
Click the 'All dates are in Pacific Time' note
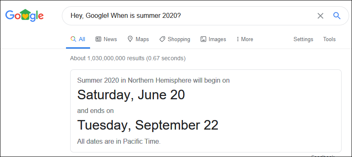coord(119,142)
